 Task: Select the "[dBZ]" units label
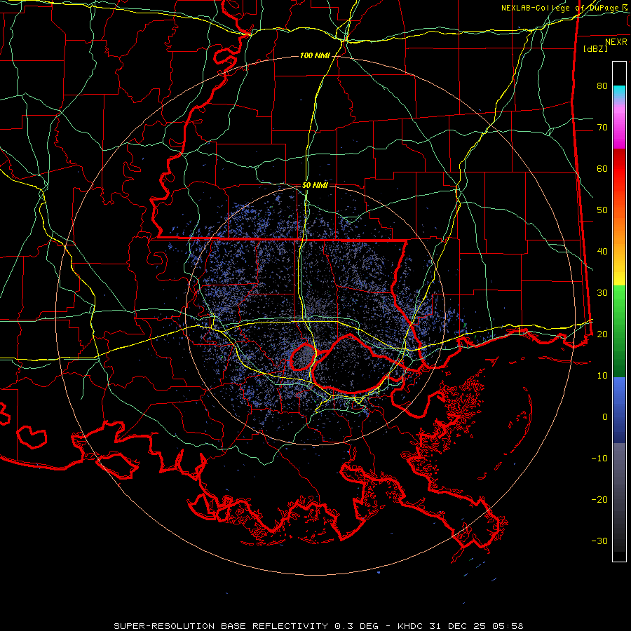pyautogui.click(x=595, y=48)
